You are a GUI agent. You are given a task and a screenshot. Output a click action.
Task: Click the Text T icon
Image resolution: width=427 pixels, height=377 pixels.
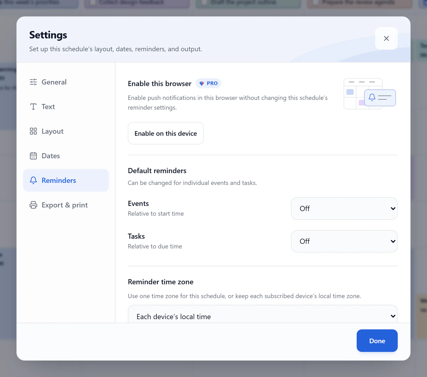tap(33, 107)
